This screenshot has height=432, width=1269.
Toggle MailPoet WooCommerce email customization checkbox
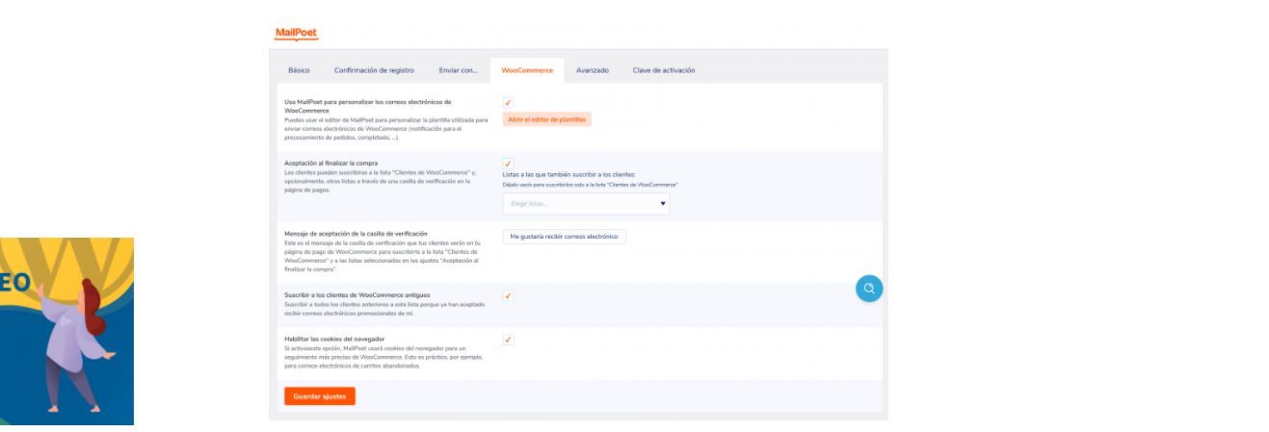coord(508,102)
